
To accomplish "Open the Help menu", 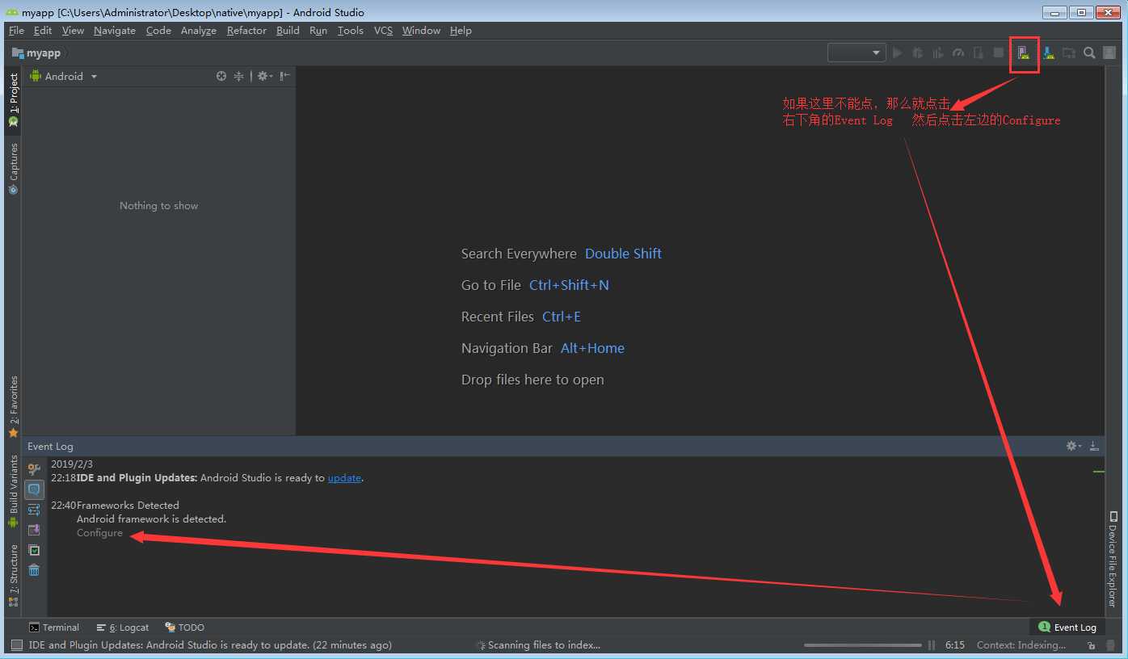I will [461, 31].
